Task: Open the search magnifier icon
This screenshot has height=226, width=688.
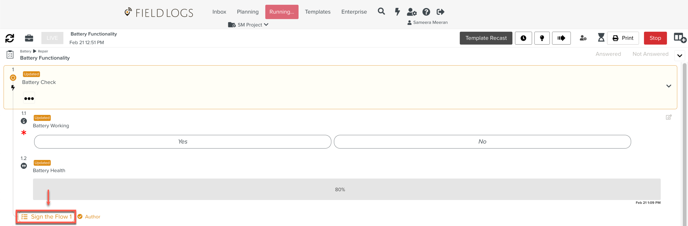Action: tap(381, 12)
